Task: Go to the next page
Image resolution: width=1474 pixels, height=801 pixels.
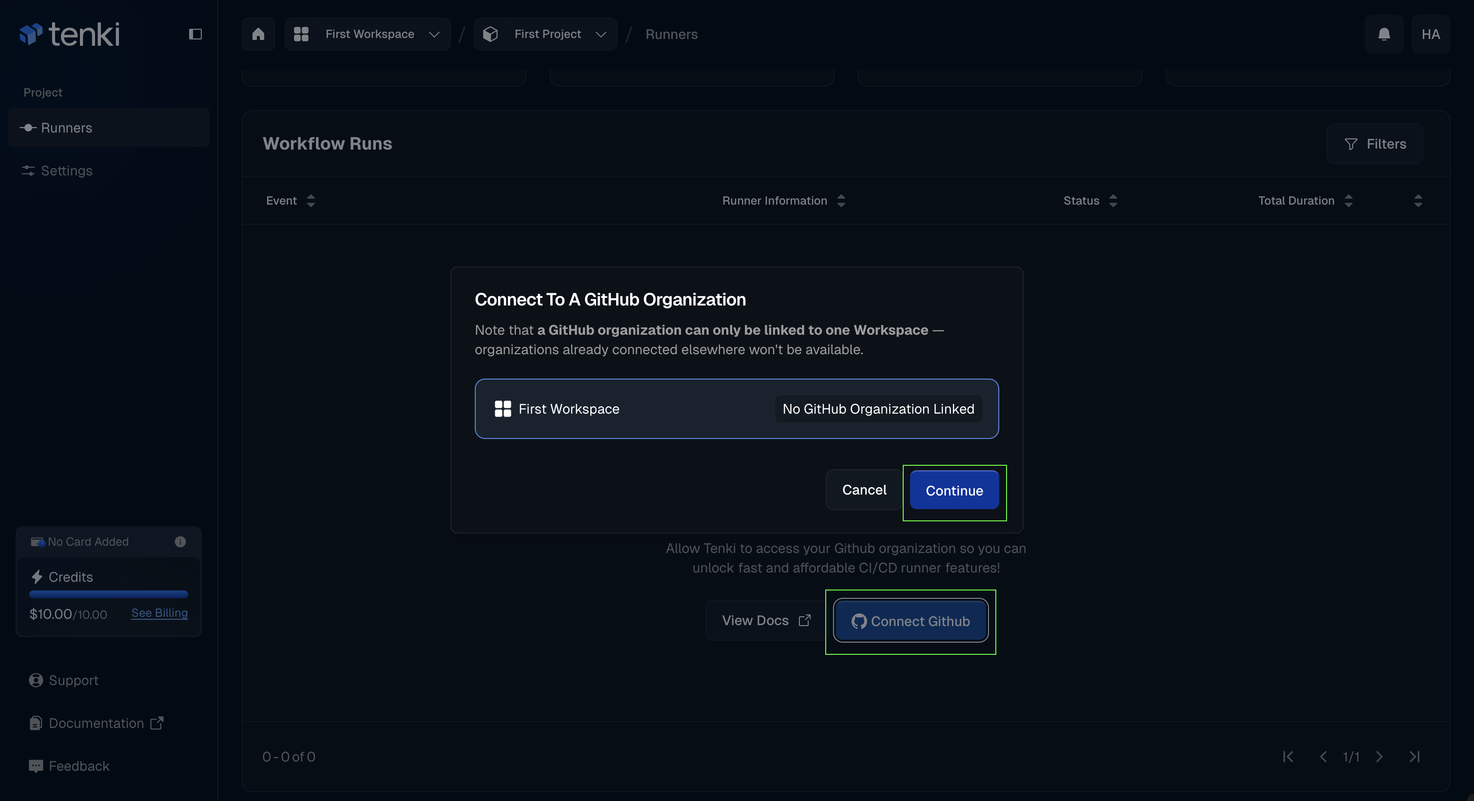Action: (1379, 756)
